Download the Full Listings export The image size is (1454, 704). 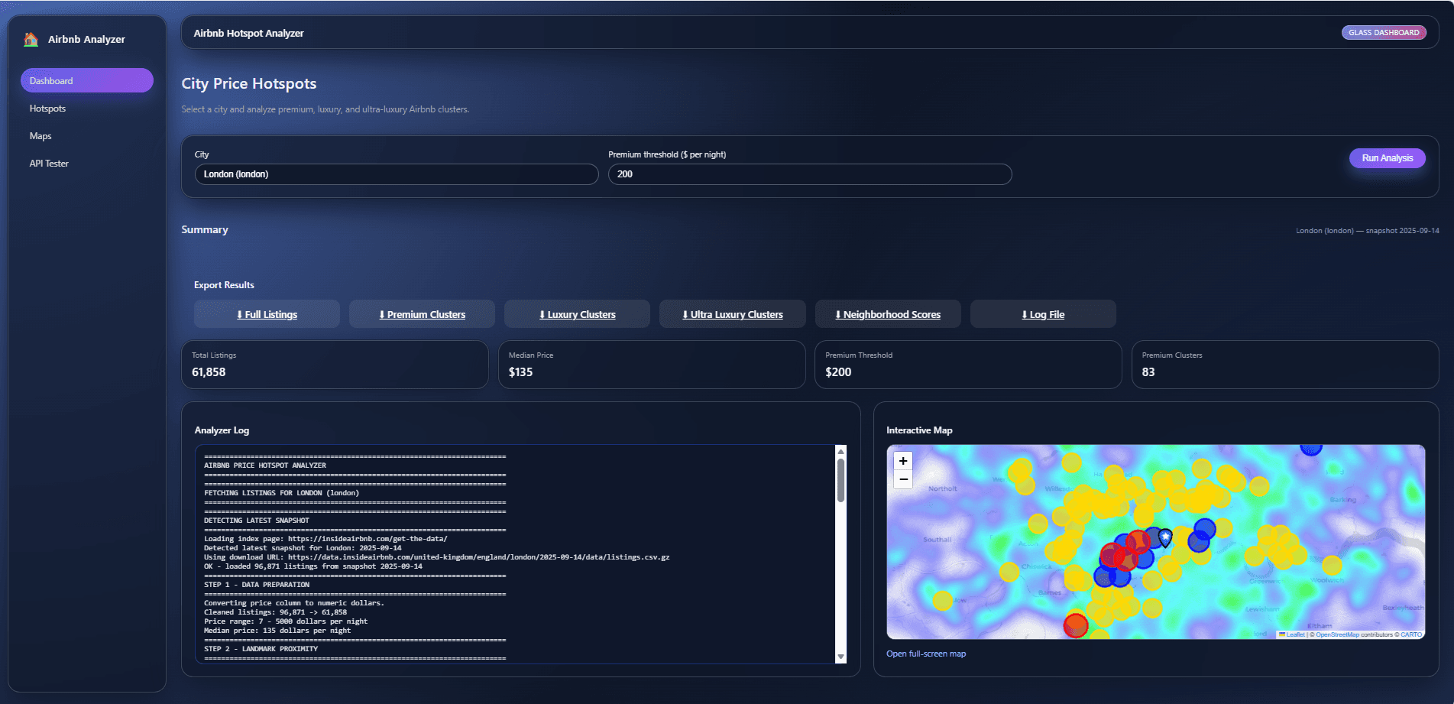tap(267, 314)
